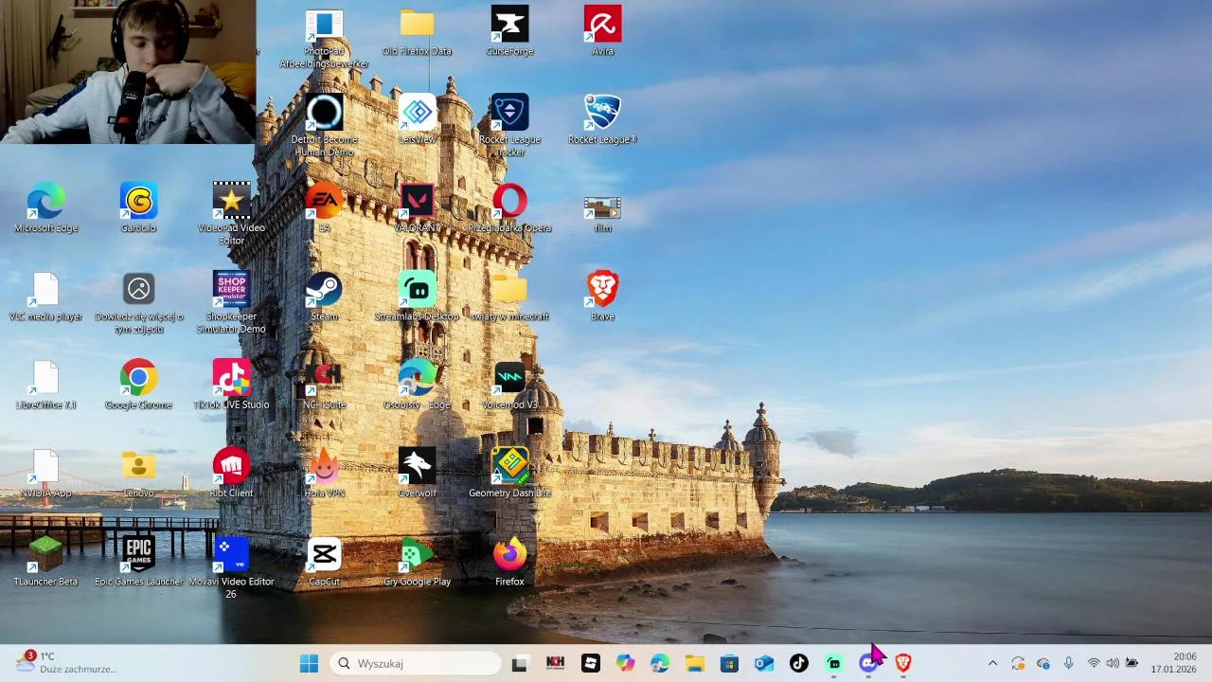Screen dimensions: 1212x682
Task: Open the Microsoft Edge desktop shortcut
Action: 45,208
